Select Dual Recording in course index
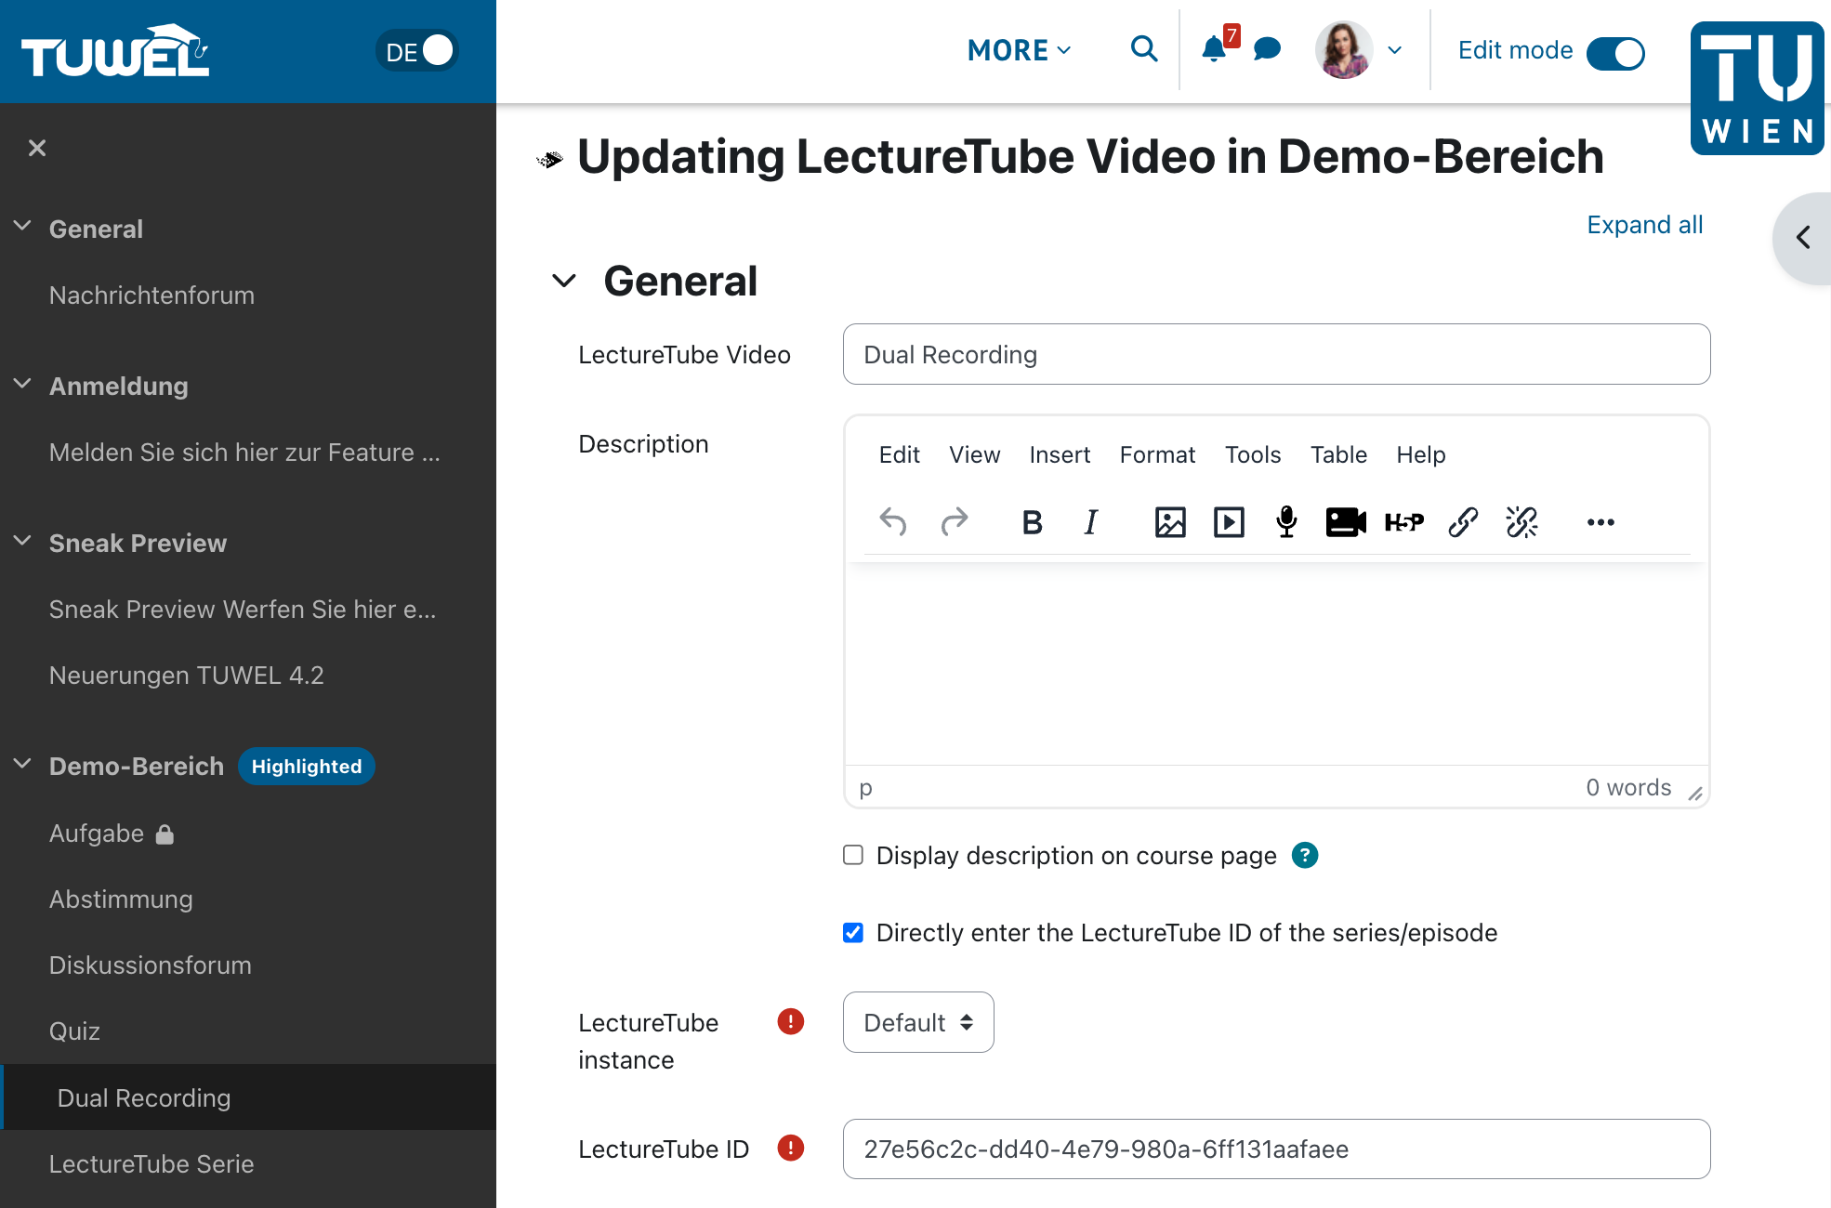Image resolution: width=1831 pixels, height=1208 pixels. point(248,1097)
